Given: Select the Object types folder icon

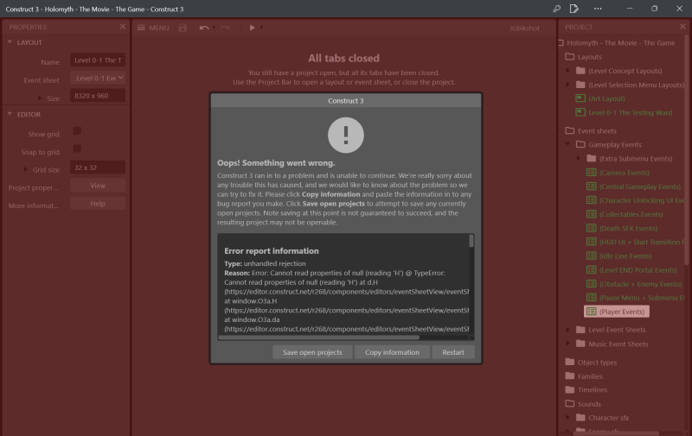Looking at the screenshot, I should coord(570,362).
